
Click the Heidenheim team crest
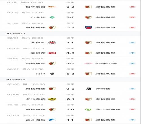point(89,28)
